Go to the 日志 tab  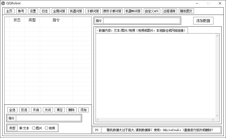point(45,11)
